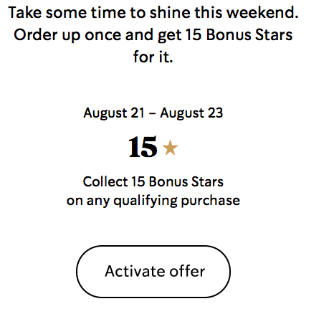This screenshot has height=314, width=329.
Task: Click the 'for it.' headline line
Action: point(153,57)
